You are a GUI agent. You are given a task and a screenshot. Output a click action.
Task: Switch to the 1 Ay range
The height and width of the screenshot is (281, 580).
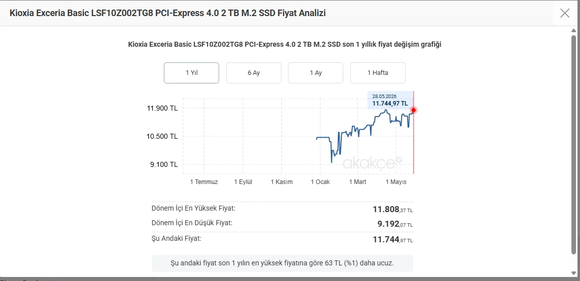coord(316,73)
